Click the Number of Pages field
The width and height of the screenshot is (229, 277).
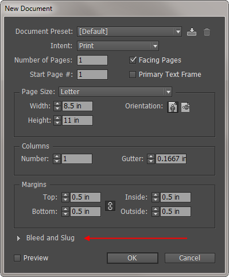92,60
